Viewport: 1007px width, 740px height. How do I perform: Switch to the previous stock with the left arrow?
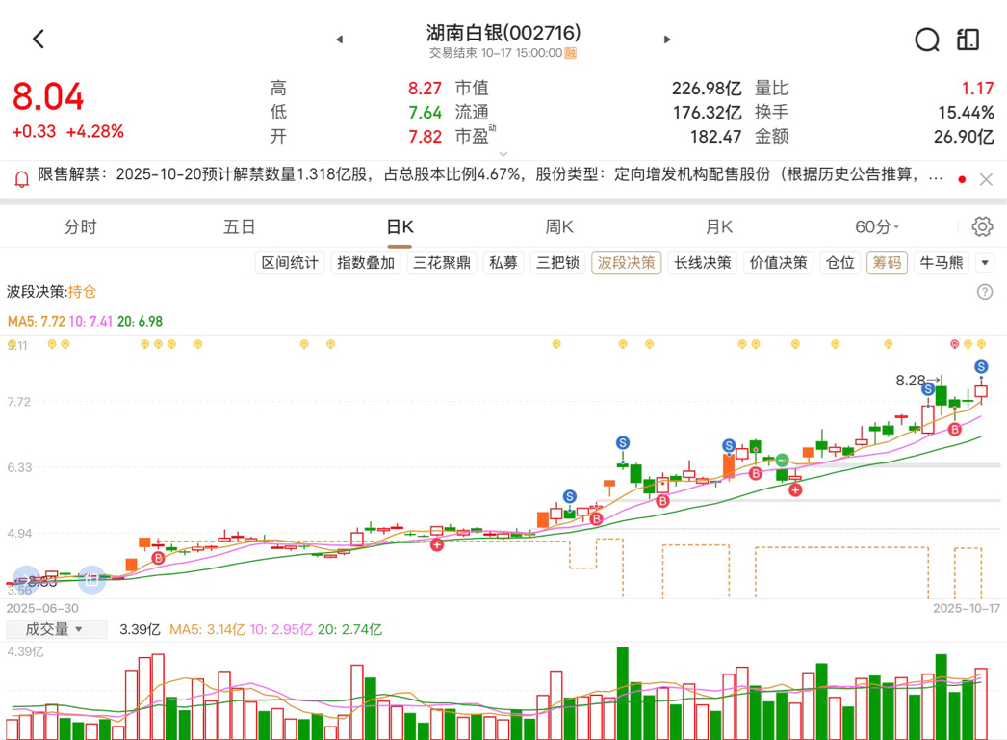[x=340, y=40]
